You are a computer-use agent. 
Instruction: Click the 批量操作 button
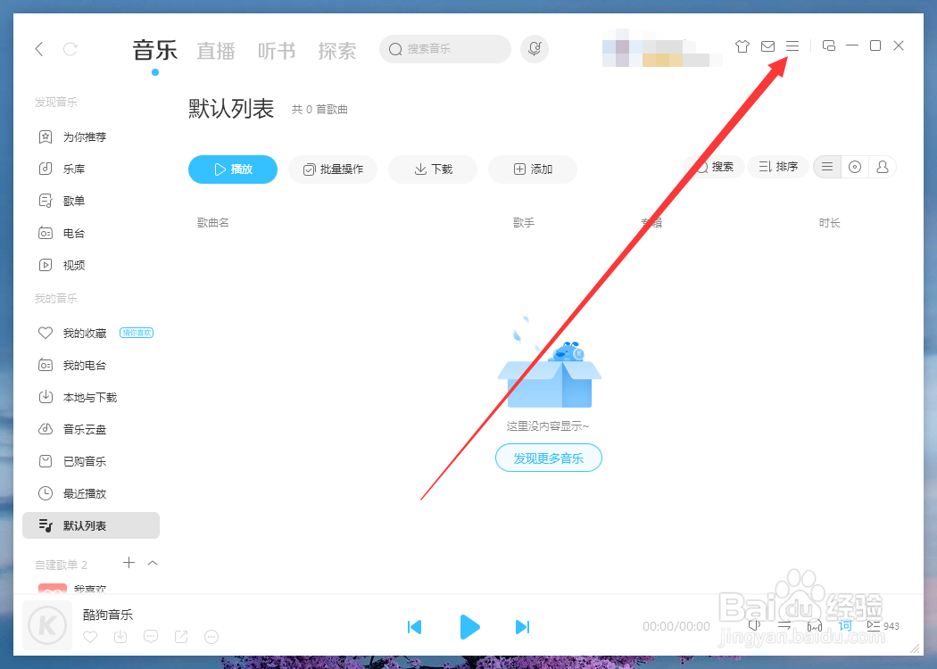[x=333, y=169]
